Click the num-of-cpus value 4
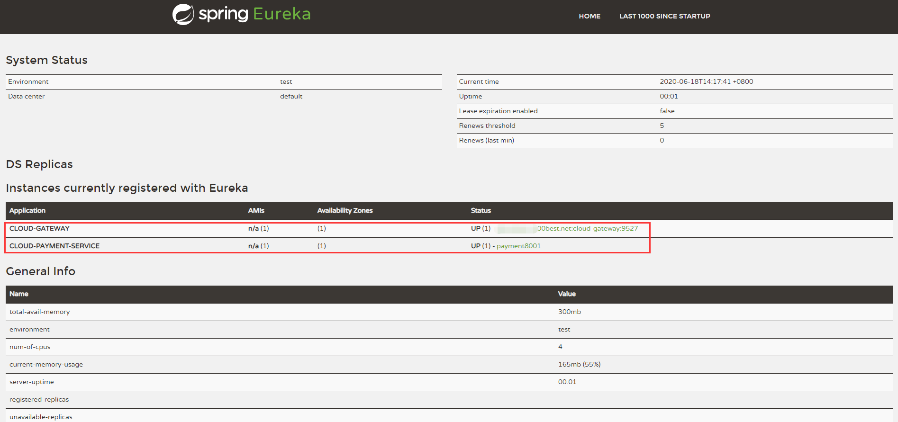Screen dimensions: 898x422 pos(560,347)
